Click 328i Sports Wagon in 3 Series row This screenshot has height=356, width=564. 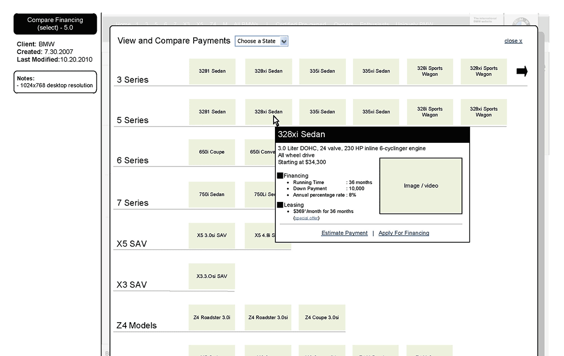pos(430,71)
